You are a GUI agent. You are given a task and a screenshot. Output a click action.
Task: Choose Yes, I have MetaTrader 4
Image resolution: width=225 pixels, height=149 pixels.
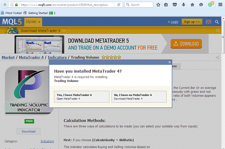(x=82, y=97)
